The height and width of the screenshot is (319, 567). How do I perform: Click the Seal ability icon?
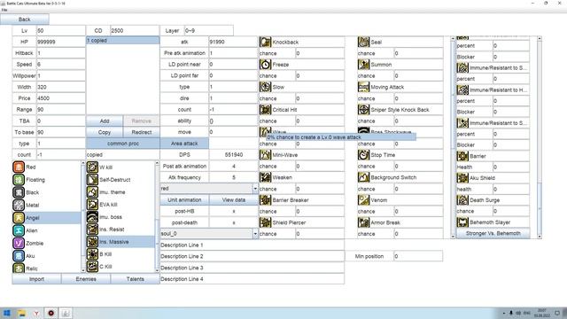pos(363,42)
